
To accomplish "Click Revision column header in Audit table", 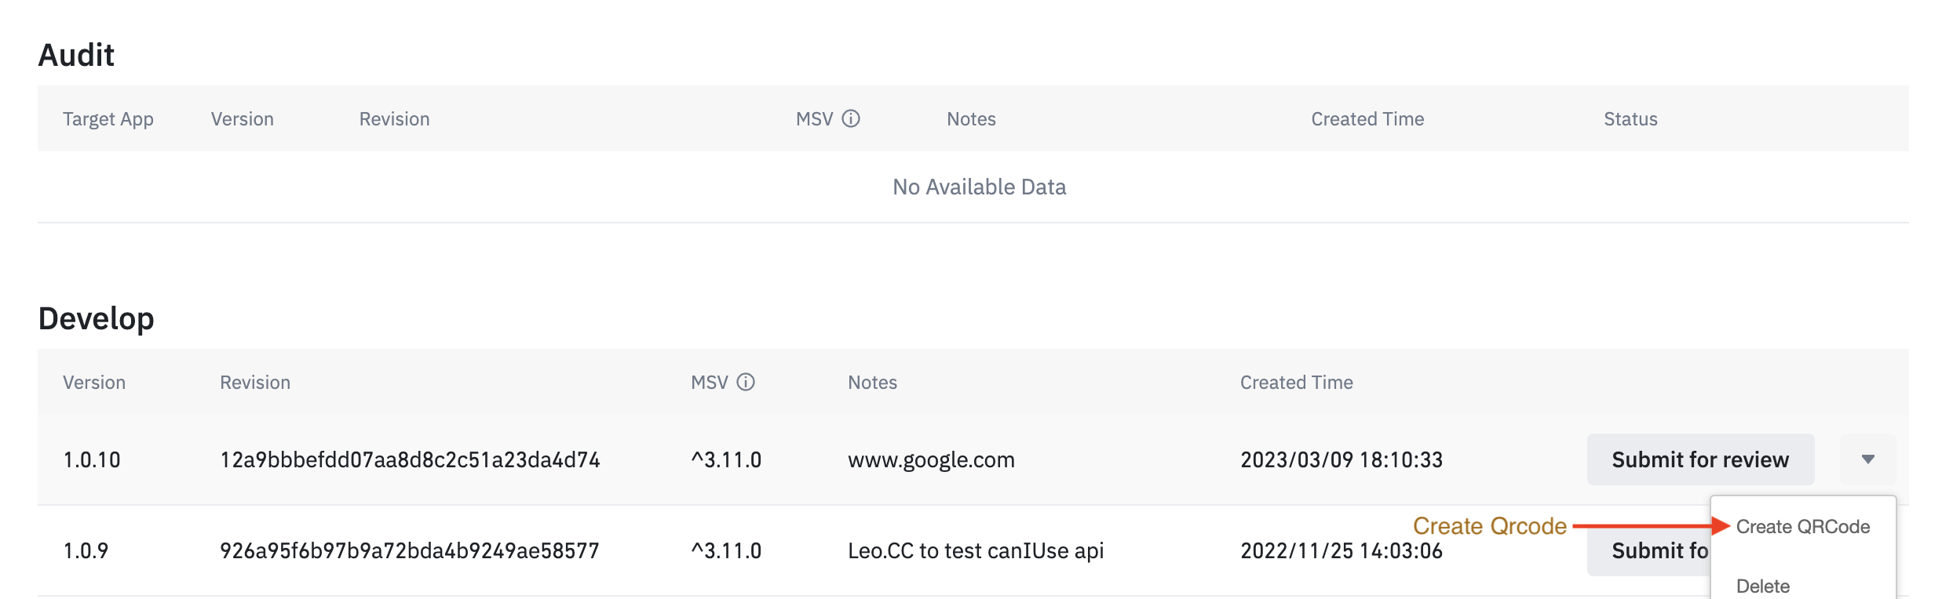I will (x=394, y=119).
